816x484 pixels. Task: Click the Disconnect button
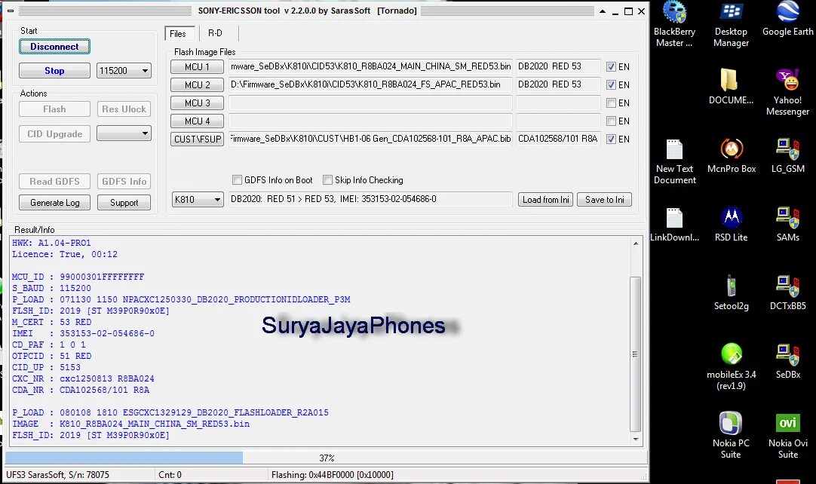pyautogui.click(x=54, y=46)
